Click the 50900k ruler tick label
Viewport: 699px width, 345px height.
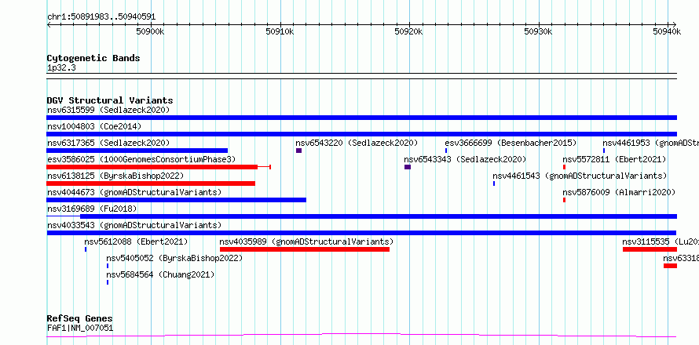pyautogui.click(x=151, y=31)
